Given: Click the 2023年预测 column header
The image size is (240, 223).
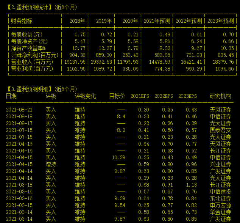Looking at the screenshot, I should pyautogui.click(x=221, y=21).
